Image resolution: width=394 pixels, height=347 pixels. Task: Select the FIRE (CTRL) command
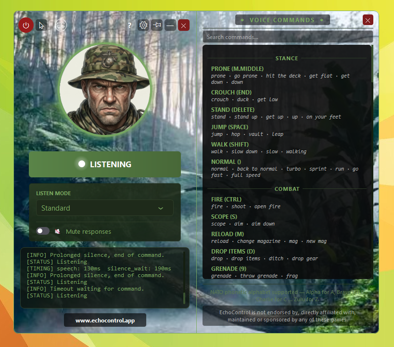coord(227,200)
